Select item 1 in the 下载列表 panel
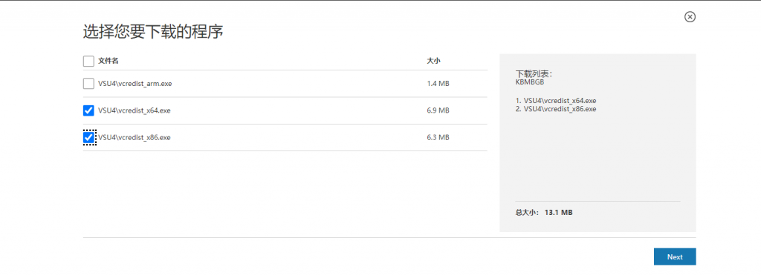The image size is (761, 275). pos(556,101)
